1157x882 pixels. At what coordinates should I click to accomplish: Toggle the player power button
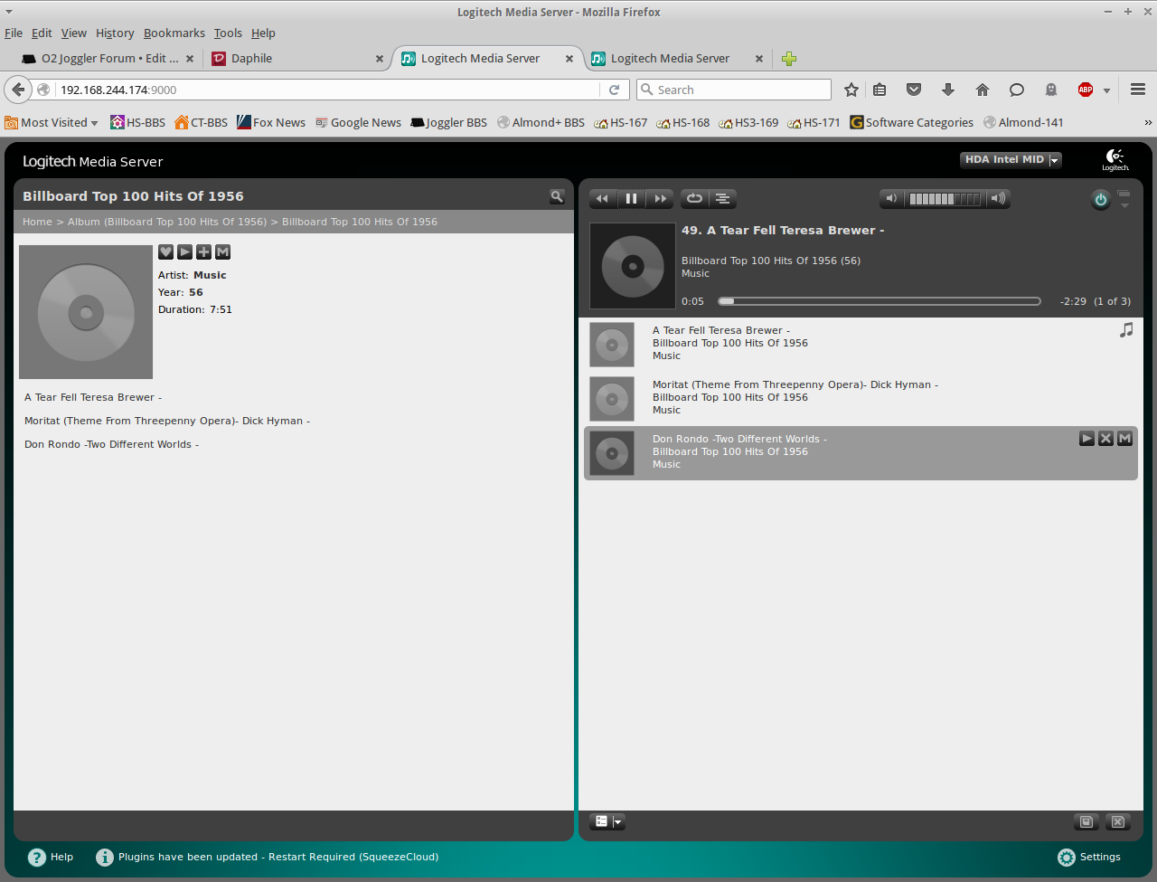[x=1100, y=200]
